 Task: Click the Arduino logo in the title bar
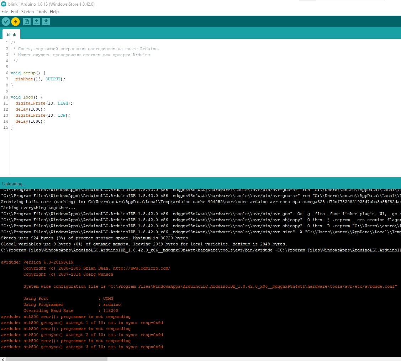pyautogui.click(x=4, y=4)
